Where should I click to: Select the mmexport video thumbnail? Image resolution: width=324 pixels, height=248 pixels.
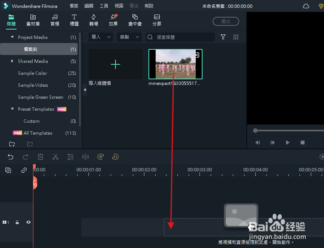(x=175, y=64)
